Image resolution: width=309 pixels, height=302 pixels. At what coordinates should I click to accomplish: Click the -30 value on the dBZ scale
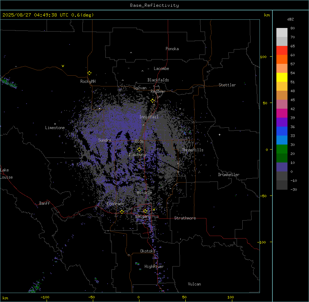point(294,189)
